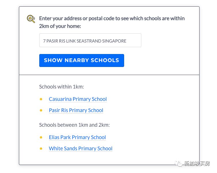
Task: Click the yellow bullet beside White Sands Primary
Action: (x=41, y=149)
